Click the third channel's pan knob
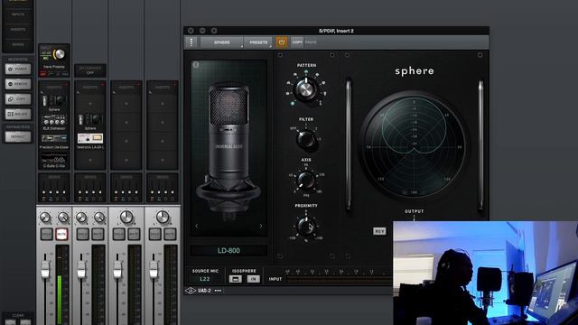 126,218
